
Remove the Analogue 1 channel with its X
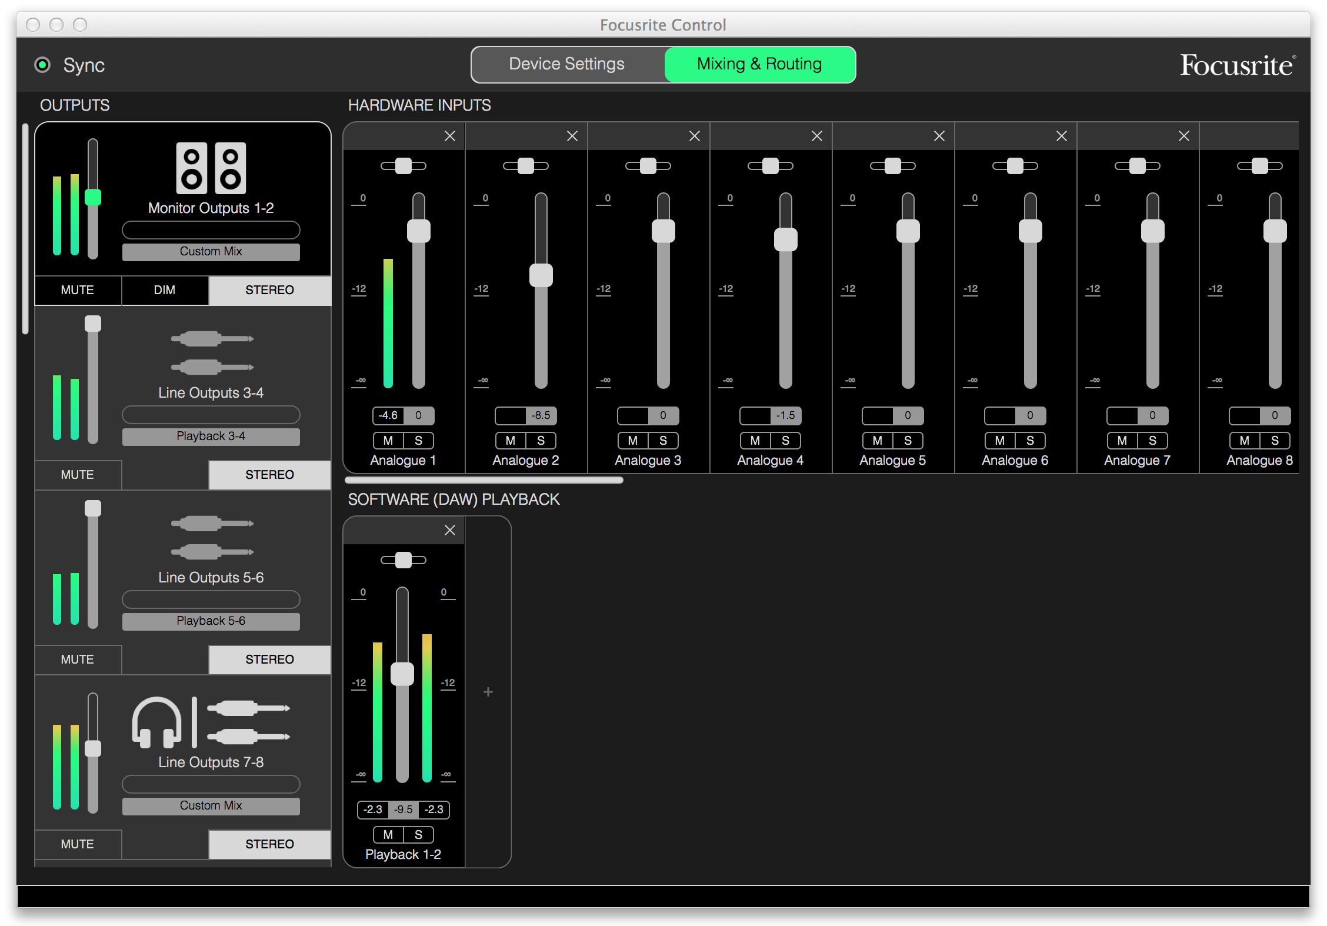pyautogui.click(x=450, y=136)
